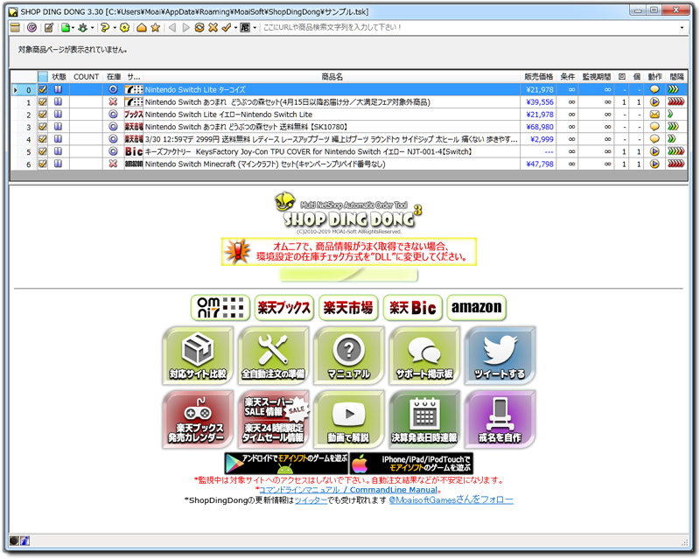
Task: Click the star favorites icon
Action: (x=156, y=28)
